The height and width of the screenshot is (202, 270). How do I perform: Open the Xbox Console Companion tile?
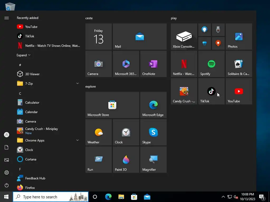coord(184,37)
